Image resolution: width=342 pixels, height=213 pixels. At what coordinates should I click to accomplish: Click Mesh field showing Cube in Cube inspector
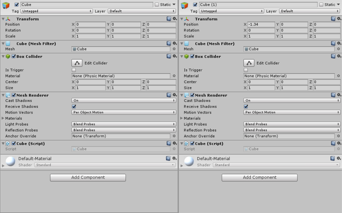(121, 49)
